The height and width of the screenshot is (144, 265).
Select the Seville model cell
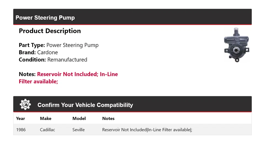point(78,130)
